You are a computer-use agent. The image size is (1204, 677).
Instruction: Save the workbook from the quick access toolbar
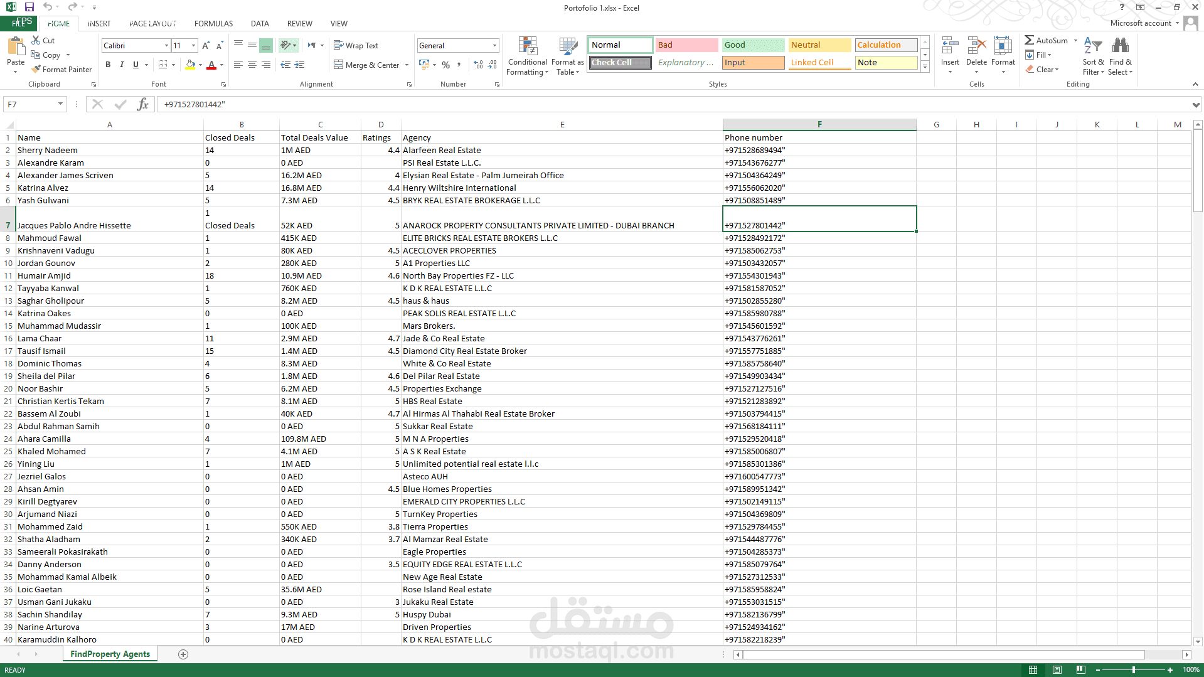(29, 8)
